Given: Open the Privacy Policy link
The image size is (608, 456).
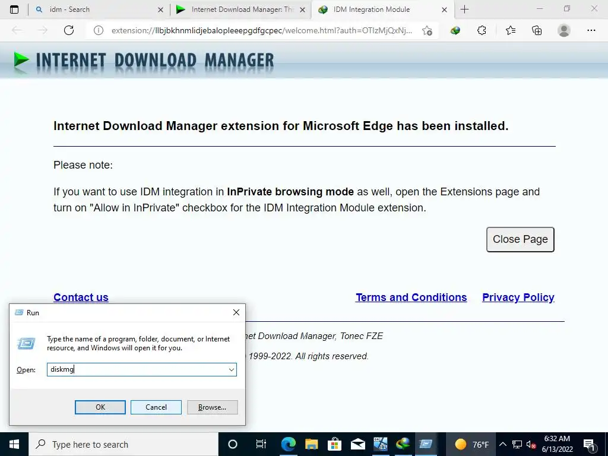Looking at the screenshot, I should pos(518,297).
